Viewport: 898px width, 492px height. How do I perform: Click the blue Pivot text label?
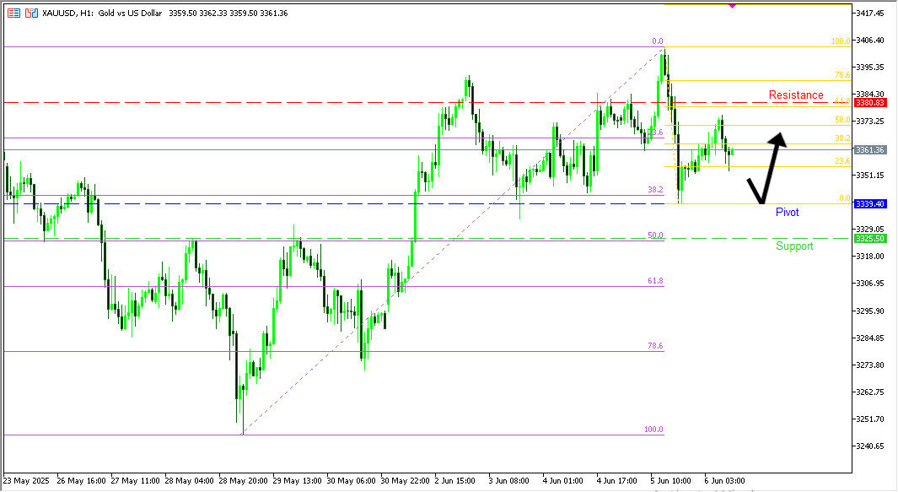(787, 213)
